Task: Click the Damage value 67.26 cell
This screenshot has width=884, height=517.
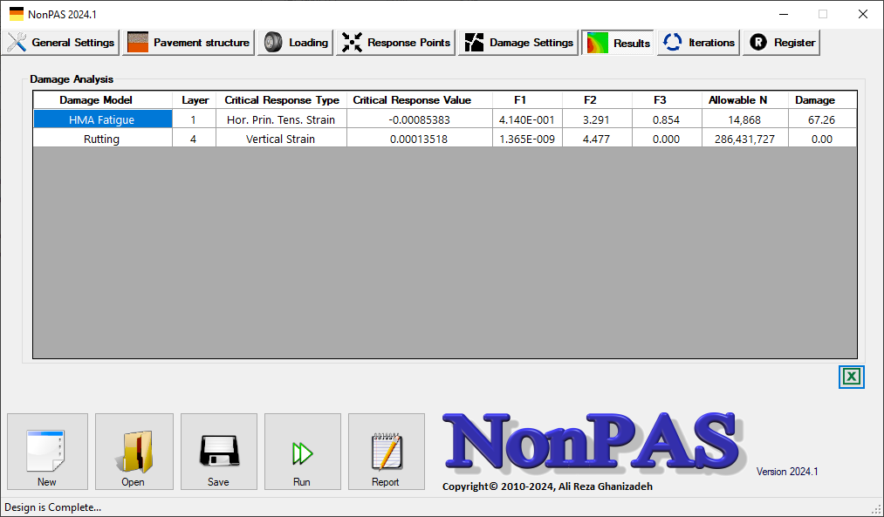Action: point(821,119)
